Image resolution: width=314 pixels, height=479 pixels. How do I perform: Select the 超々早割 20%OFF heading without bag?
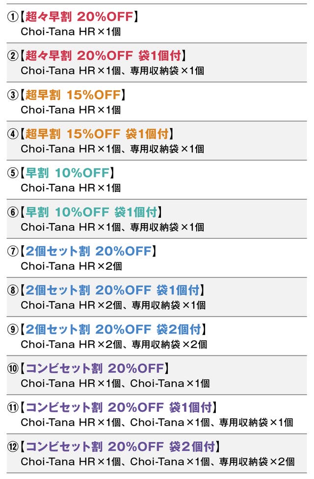point(78,17)
